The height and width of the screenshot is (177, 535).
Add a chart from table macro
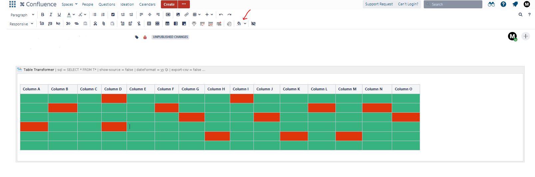[211, 24]
